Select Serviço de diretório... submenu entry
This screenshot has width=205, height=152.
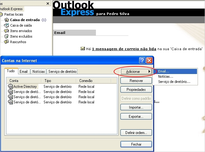pos(174,82)
